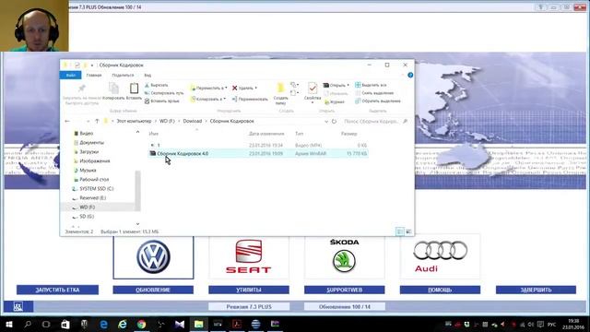Open address bar history dropdown chevron

pos(326,121)
